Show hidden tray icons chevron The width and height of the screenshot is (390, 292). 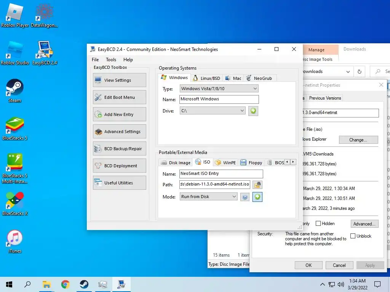322,284
